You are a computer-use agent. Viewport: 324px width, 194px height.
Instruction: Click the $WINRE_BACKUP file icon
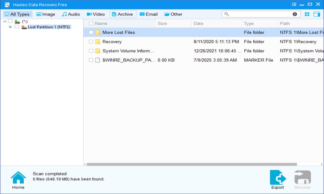(x=98, y=60)
